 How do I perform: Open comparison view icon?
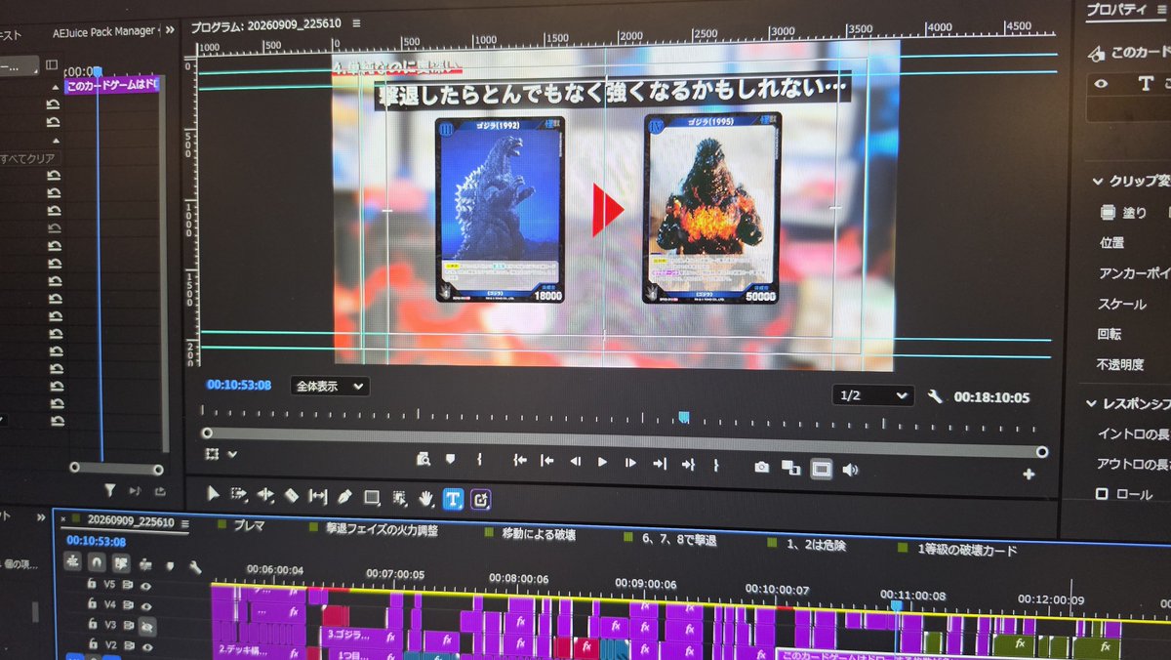click(790, 469)
